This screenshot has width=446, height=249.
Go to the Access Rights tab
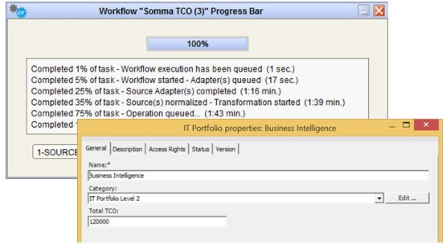(167, 149)
